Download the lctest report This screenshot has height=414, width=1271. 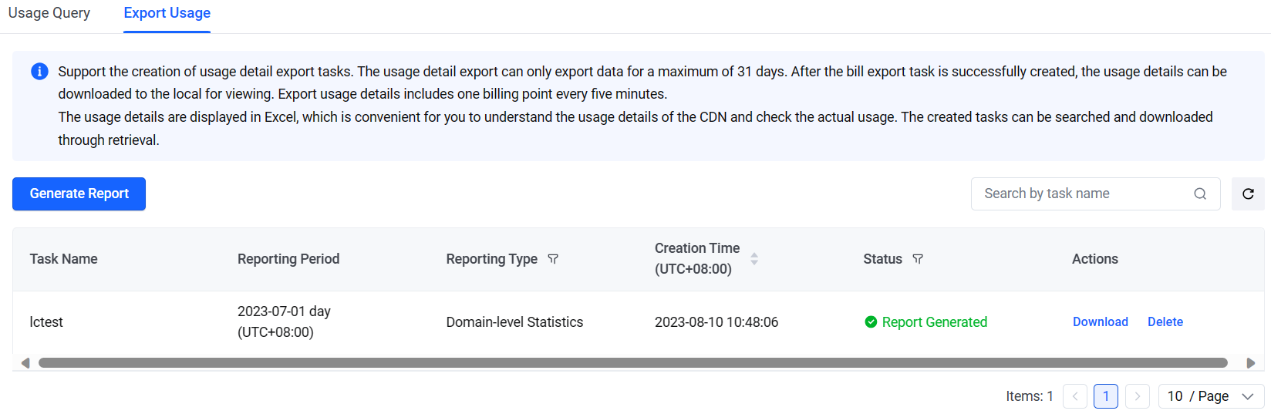[1101, 322]
